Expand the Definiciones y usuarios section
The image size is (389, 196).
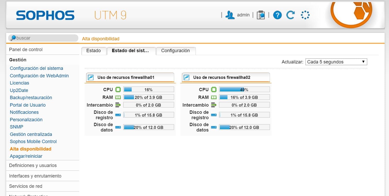(33, 165)
